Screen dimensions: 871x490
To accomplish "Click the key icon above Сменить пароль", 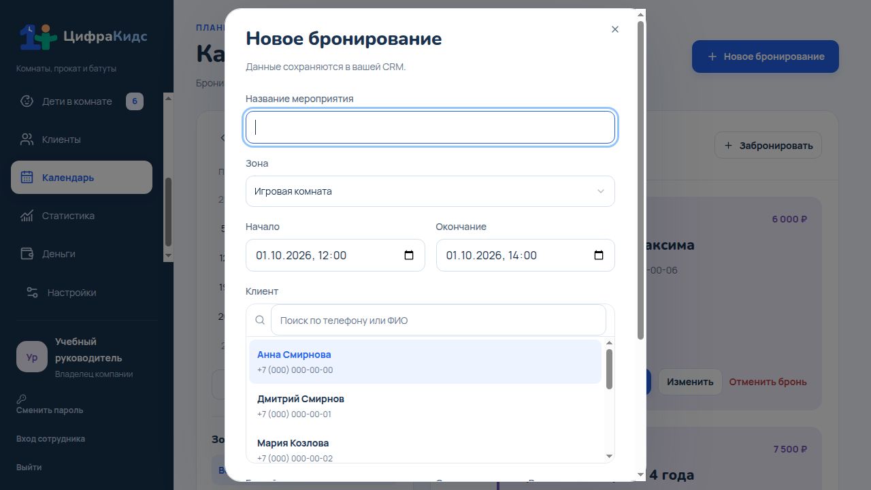I will point(22,399).
